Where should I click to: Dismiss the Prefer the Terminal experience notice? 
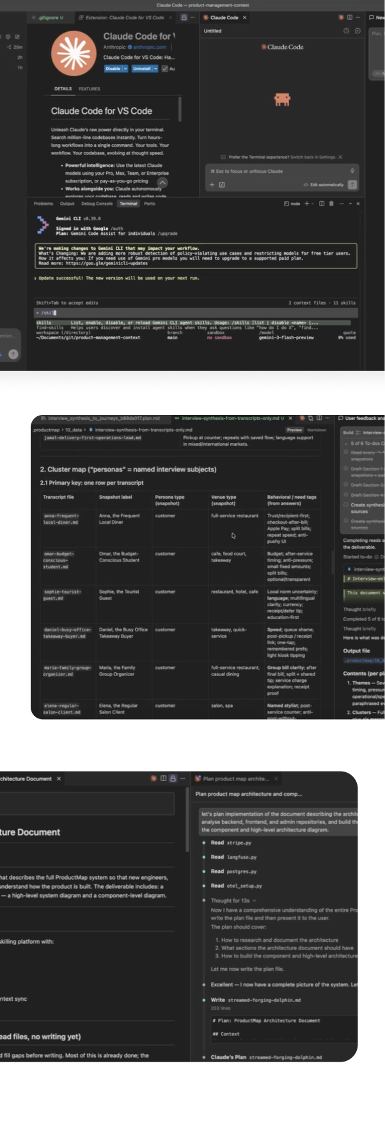point(340,157)
